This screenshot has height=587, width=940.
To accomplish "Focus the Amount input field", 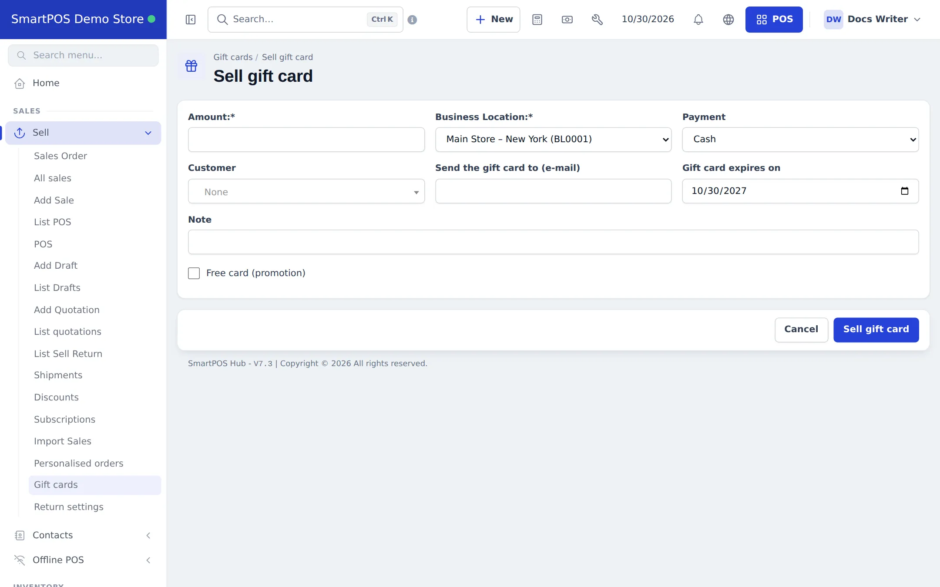I will pos(306,140).
